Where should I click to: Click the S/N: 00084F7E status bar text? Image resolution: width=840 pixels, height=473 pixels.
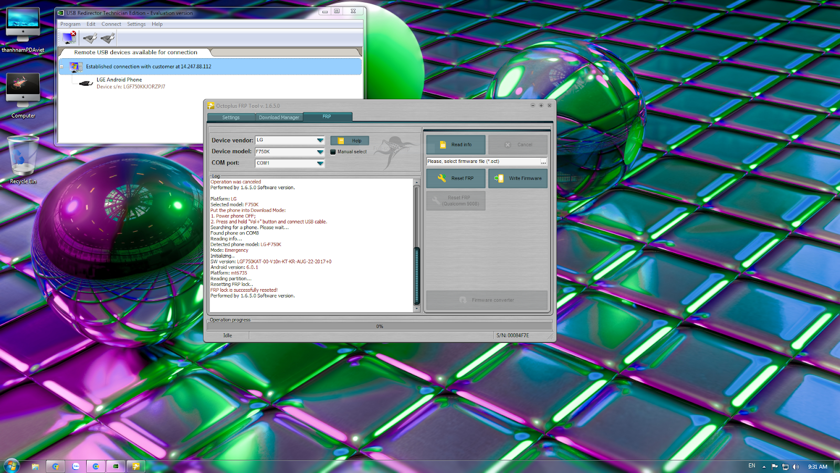tap(513, 335)
